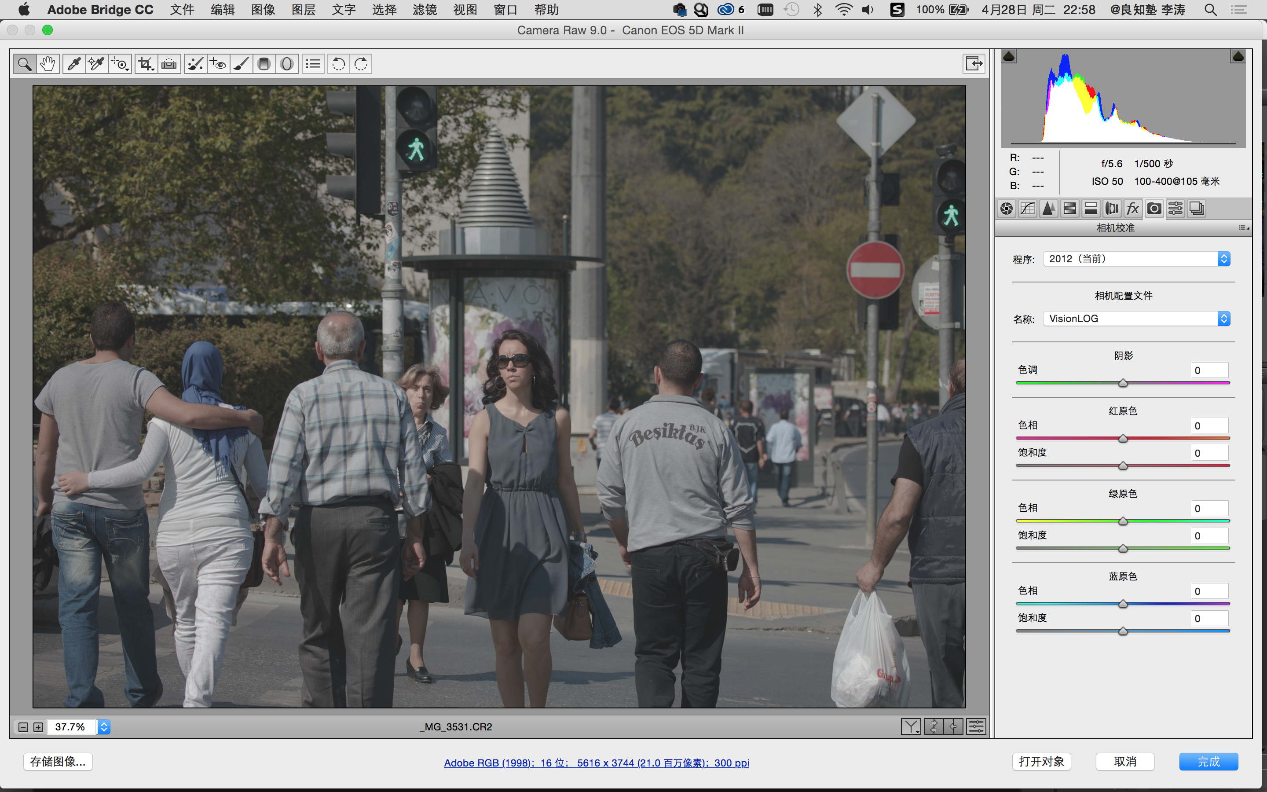Click the 蓝原色 色相 value field
Viewport: 1267px width, 792px height.
click(1209, 591)
